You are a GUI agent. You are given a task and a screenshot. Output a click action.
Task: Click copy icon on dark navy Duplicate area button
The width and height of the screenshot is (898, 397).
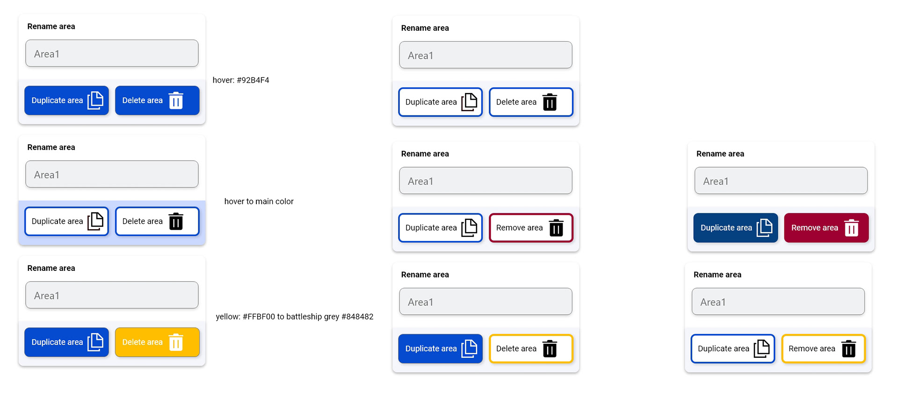click(765, 227)
